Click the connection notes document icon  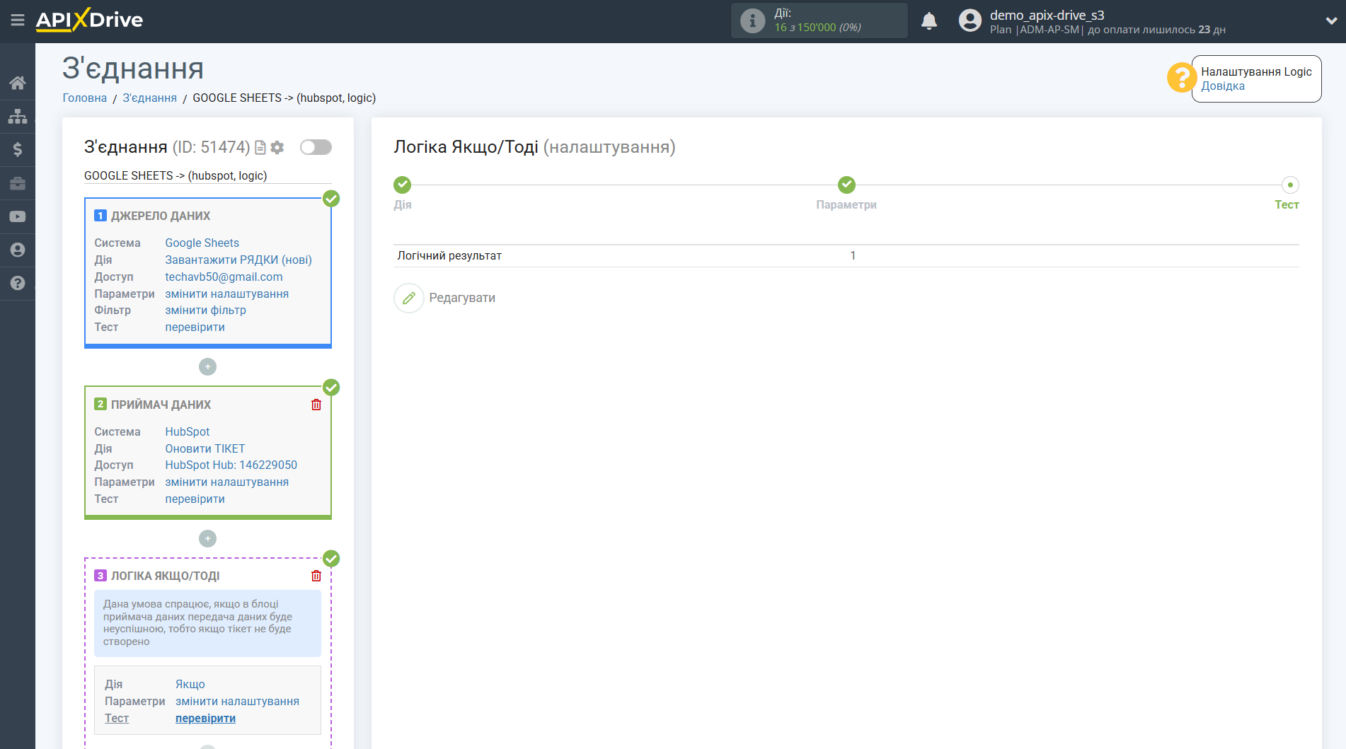pyautogui.click(x=260, y=147)
